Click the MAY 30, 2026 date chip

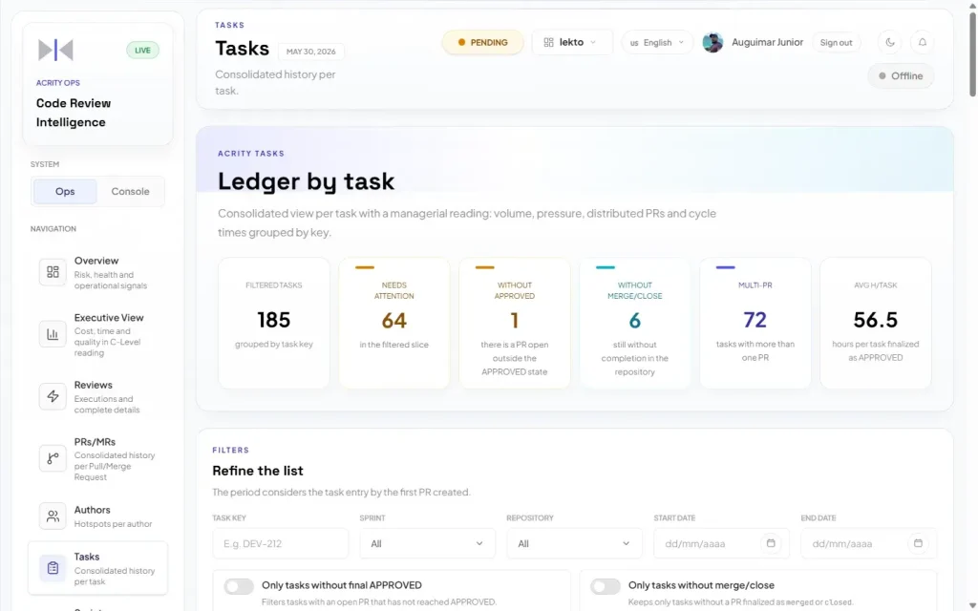310,52
